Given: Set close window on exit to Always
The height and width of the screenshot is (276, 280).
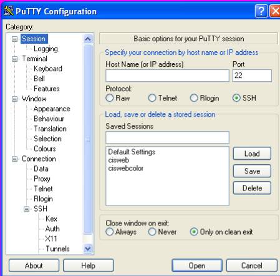Looking at the screenshot, I should tap(121, 232).
